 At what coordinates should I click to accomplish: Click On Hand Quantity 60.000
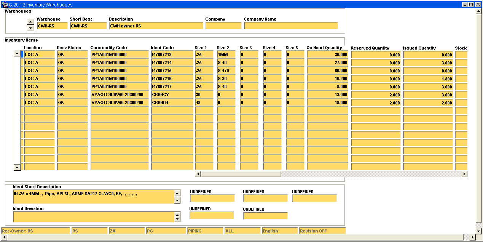327,71
